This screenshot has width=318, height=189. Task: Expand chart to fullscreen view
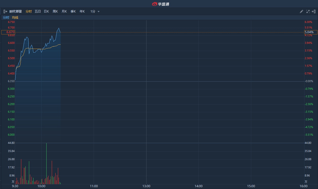point(308,11)
